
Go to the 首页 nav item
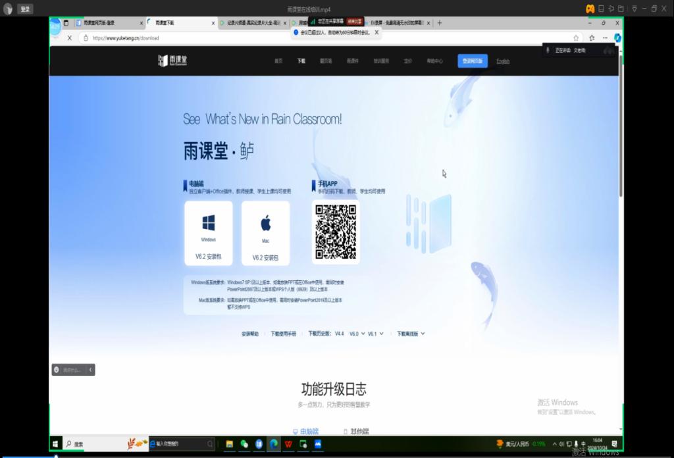coord(278,61)
